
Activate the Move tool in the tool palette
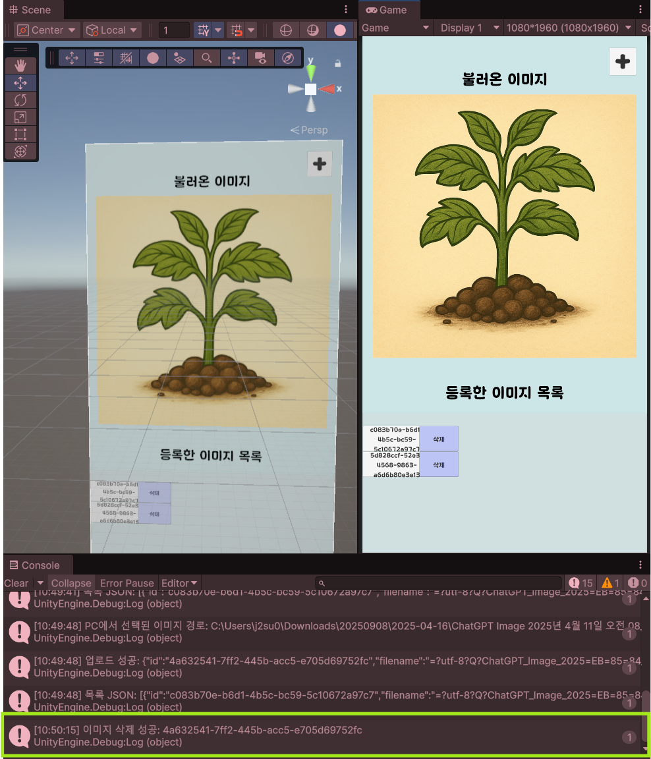(x=20, y=83)
